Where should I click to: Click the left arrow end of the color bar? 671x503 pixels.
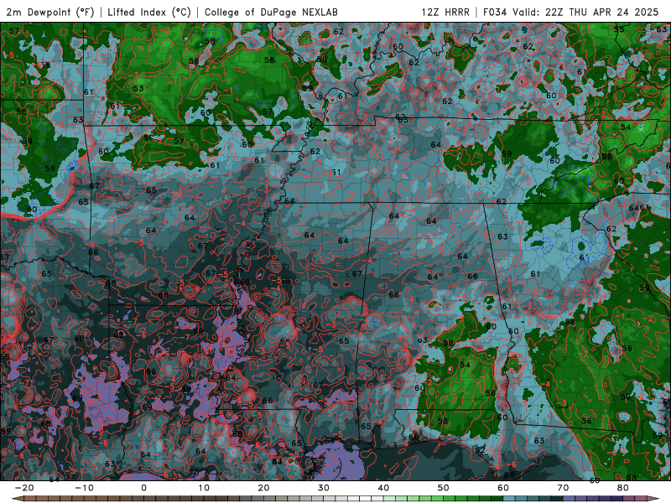click(x=17, y=499)
